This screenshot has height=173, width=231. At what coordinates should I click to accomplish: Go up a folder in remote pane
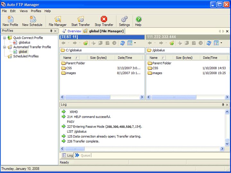coord(172,43)
